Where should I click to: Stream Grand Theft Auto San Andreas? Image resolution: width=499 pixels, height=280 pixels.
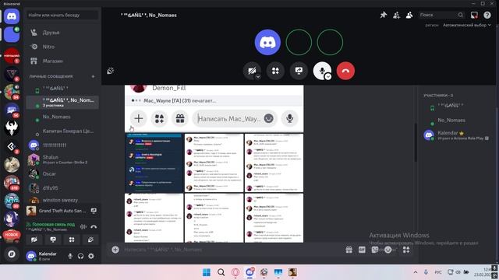click(94, 211)
